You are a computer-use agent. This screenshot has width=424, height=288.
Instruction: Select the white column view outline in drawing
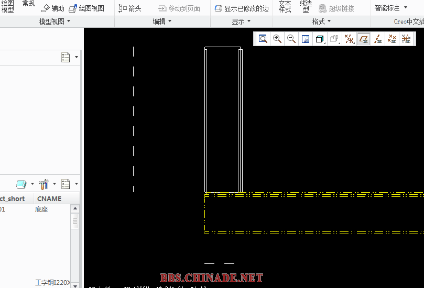pos(223,119)
